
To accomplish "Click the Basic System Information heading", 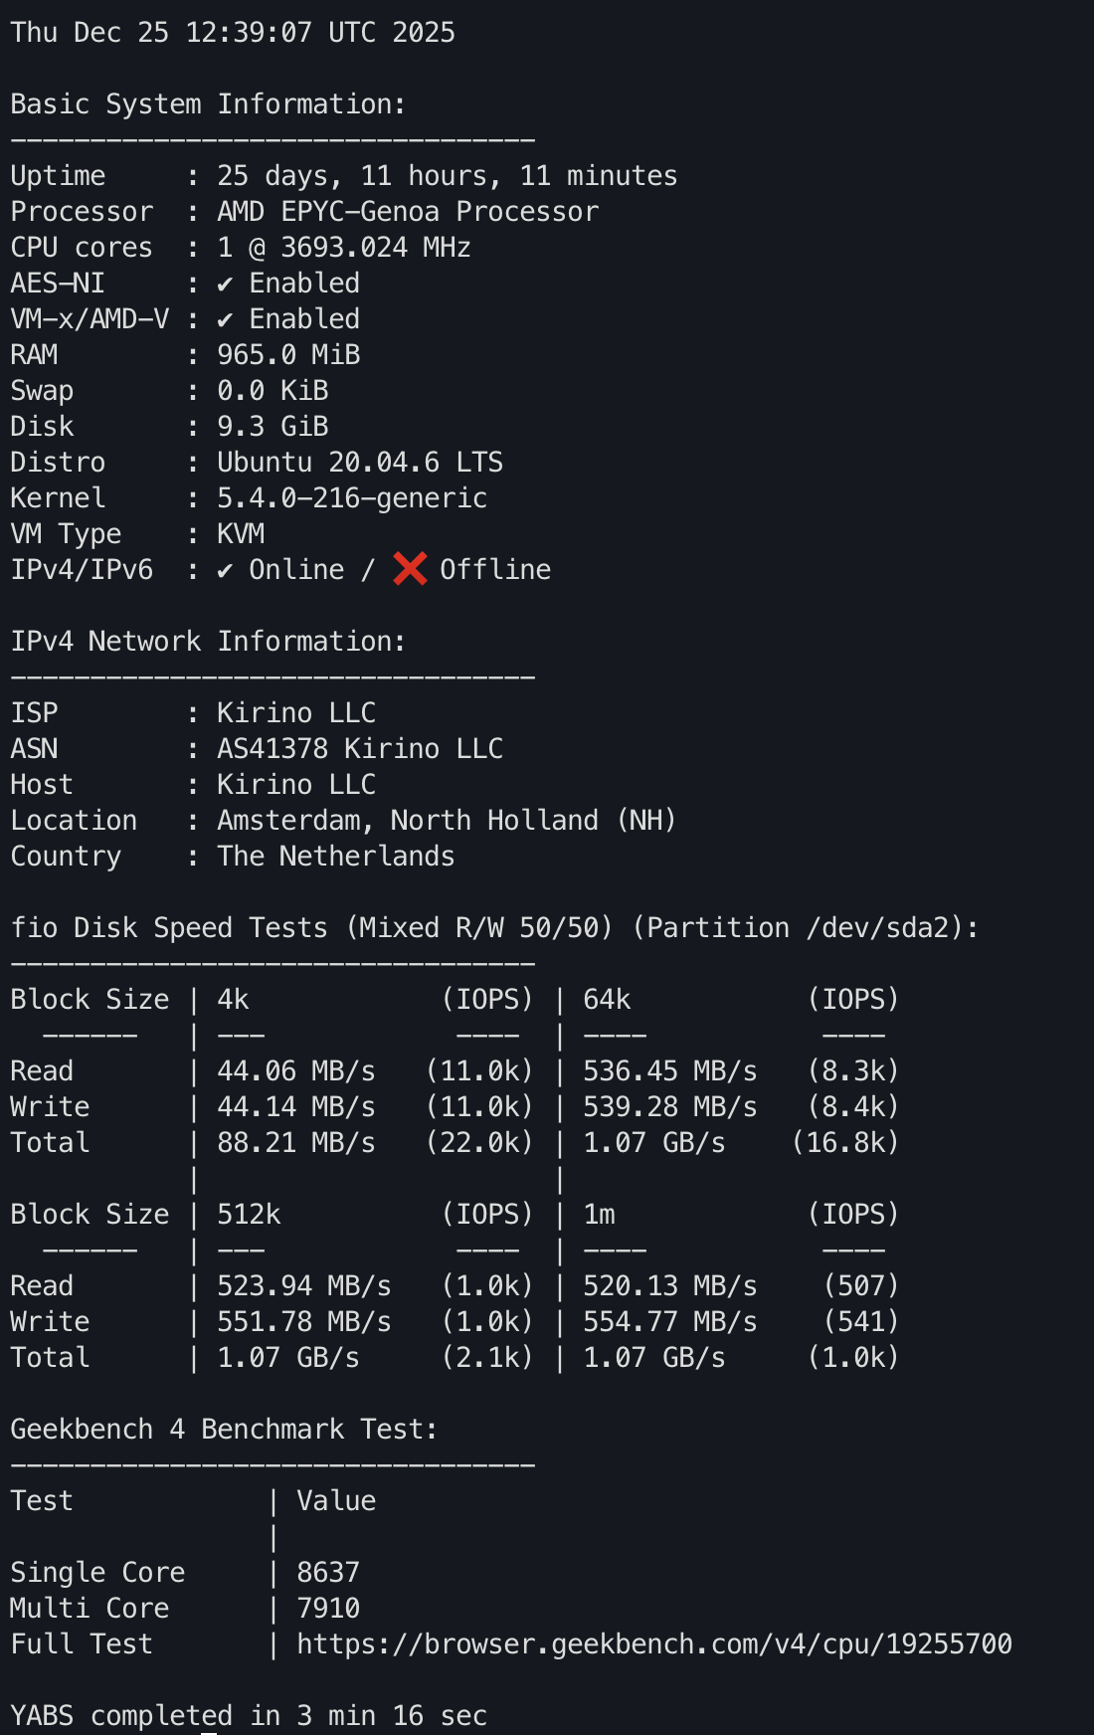I will 208,103.
